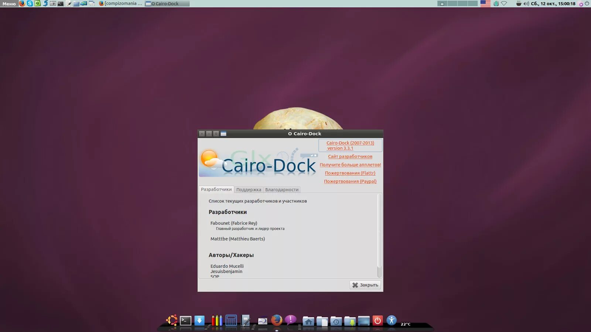The width and height of the screenshot is (591, 332).
Task: Click the blue download arrow dock icon
Action: pos(199,321)
